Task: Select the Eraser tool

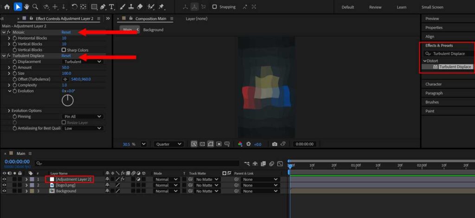Action: (140, 6)
